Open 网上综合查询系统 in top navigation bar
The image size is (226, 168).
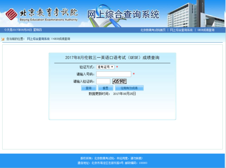(181, 30)
